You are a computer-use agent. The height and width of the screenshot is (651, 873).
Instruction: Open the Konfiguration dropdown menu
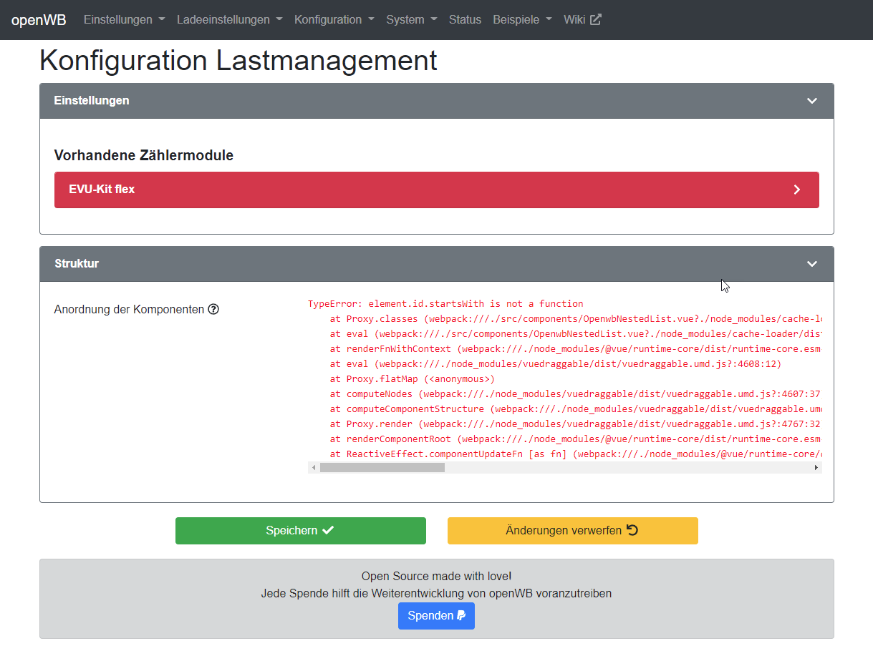tap(334, 19)
